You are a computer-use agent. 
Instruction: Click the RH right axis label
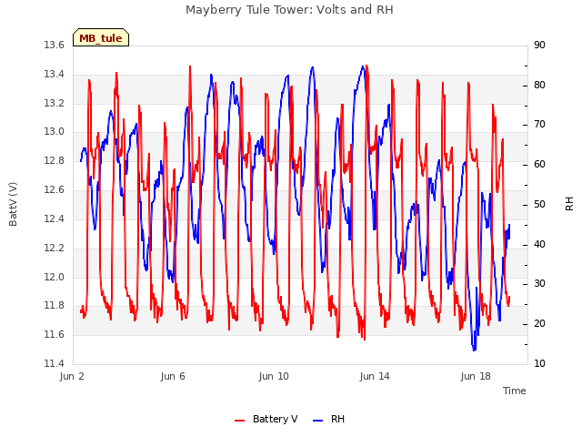click(569, 204)
